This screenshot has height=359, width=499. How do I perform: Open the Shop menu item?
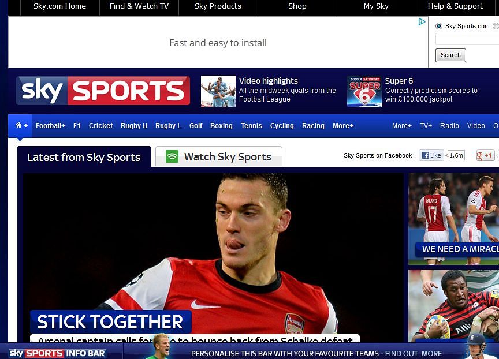[x=297, y=6]
